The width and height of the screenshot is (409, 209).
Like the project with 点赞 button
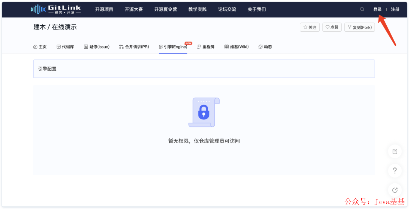tap(332, 27)
